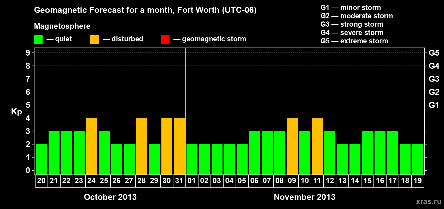Click the xras.ru source text
This screenshot has width=444, height=209.
pyautogui.click(x=429, y=201)
